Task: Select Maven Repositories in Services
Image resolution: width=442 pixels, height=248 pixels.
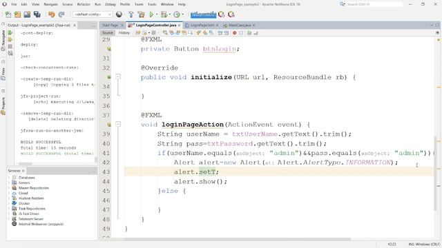Action: point(34,188)
